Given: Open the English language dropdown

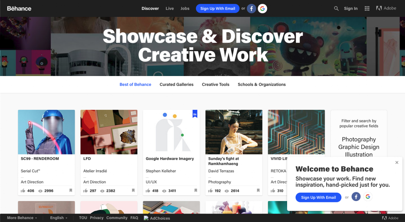Looking at the screenshot, I should (x=59, y=218).
